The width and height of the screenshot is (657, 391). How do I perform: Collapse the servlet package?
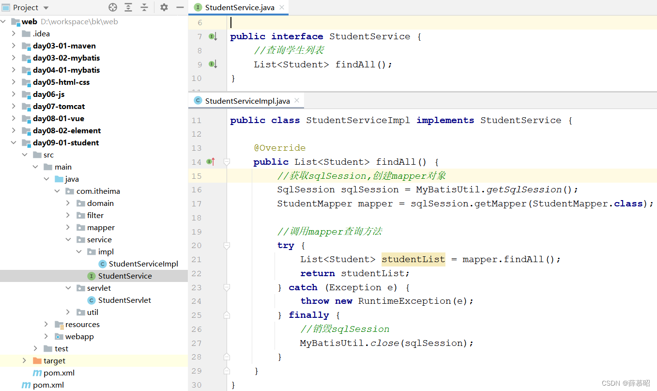[68, 288]
